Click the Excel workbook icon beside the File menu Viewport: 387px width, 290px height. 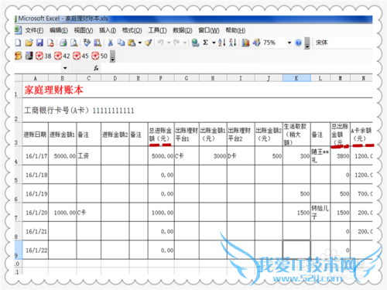tap(18, 30)
